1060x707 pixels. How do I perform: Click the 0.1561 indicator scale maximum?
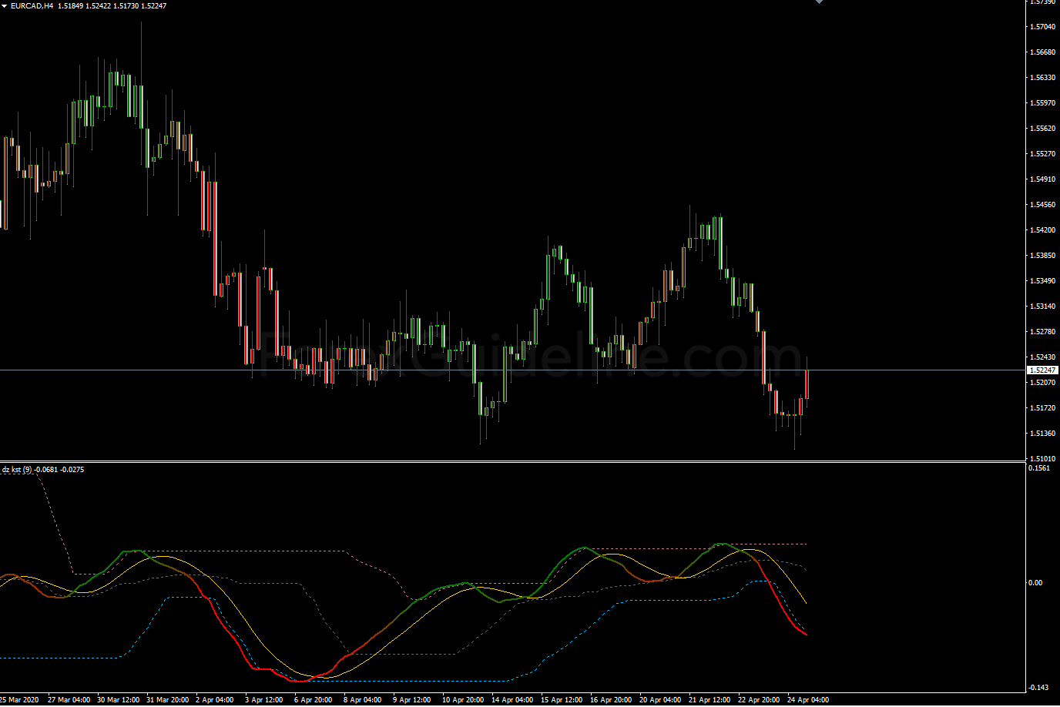[x=1039, y=468]
